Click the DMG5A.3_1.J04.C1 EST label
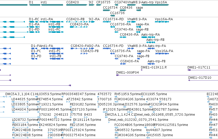 20,94
